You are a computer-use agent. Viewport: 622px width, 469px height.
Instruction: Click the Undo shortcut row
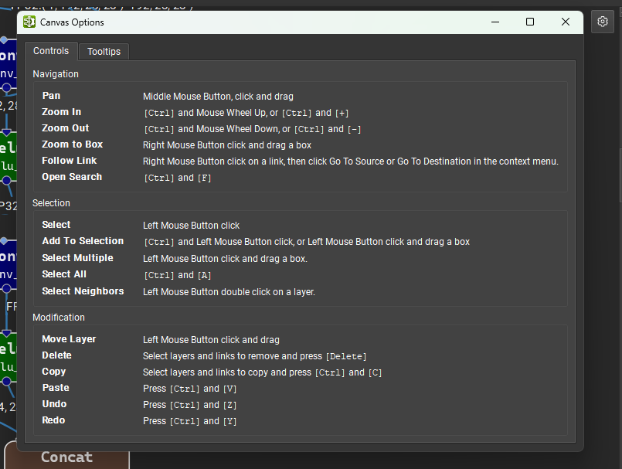click(54, 403)
